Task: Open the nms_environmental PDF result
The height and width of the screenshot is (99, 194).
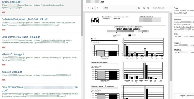Action: (39, 89)
